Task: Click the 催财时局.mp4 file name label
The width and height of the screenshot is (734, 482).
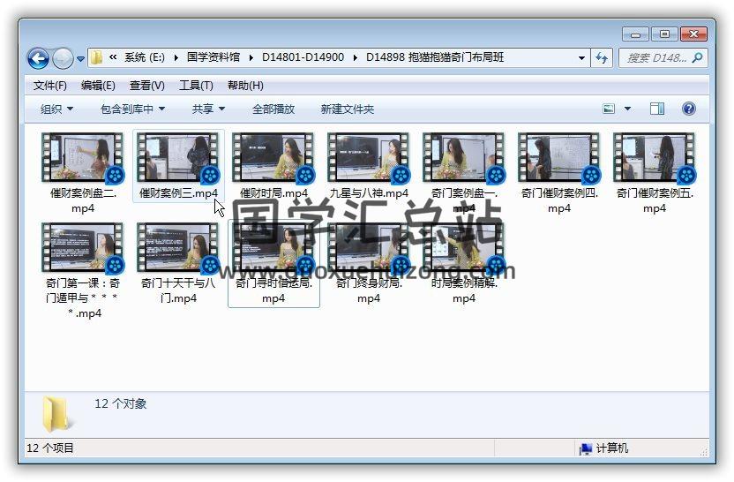Action: click(x=273, y=193)
